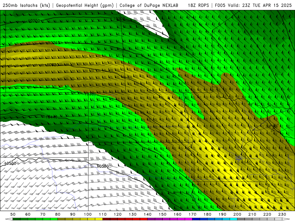This screenshot has height=221, width=295.
Task: Click the 230 kt legend label
Action: 282,214
